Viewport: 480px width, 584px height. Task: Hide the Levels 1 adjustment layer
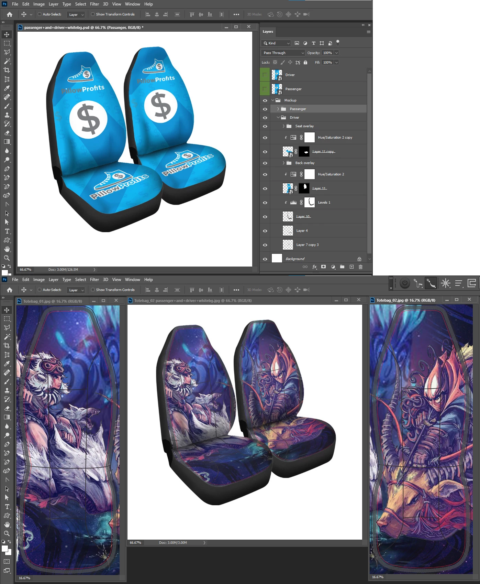point(265,203)
